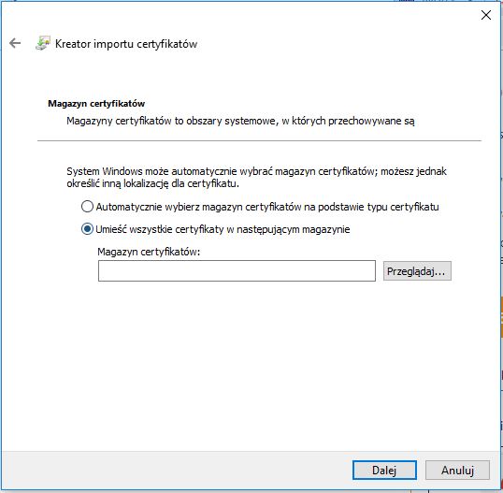The image size is (503, 493).
Task: Cancel the wizard with Anuluj
Action: 457,471
